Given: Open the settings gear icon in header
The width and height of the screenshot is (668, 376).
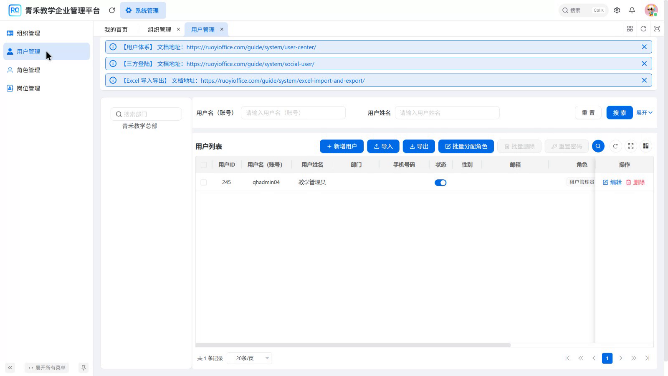Looking at the screenshot, I should coord(617,10).
